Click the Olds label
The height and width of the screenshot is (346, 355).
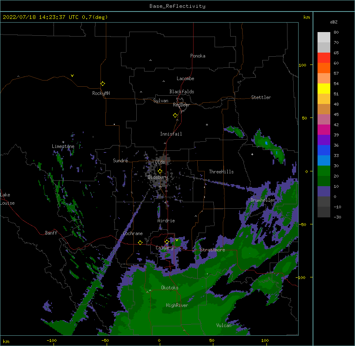click(x=160, y=162)
